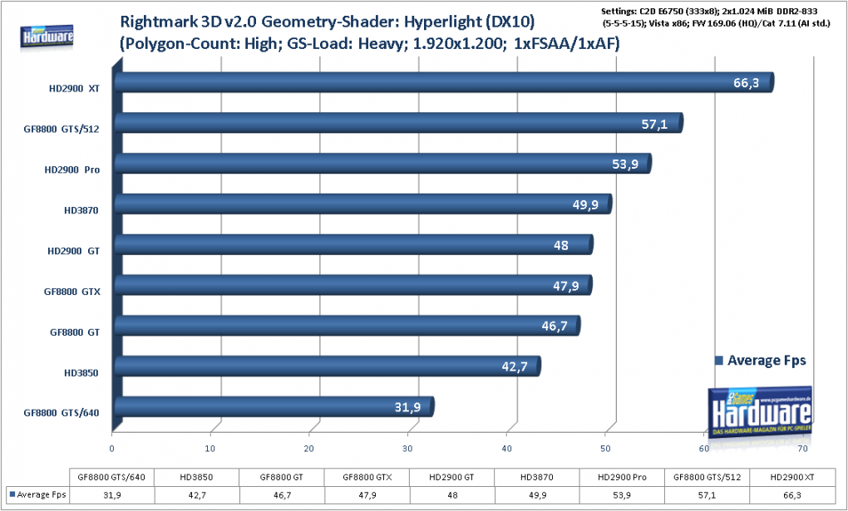The image size is (848, 511).
Task: Click the 'HD2900 XT' y-axis label
Action: (x=74, y=89)
